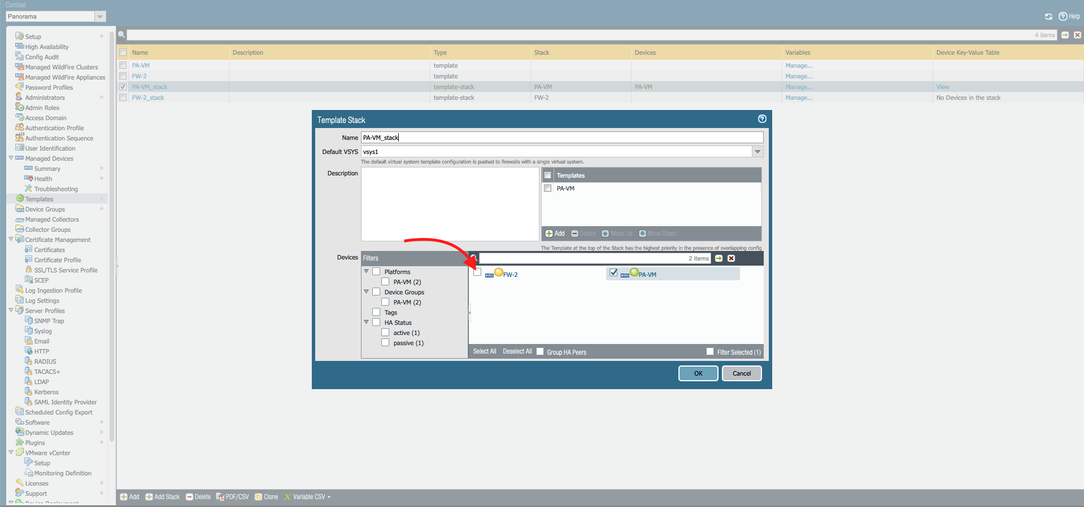
Task: Click the Cancel button
Action: click(742, 373)
